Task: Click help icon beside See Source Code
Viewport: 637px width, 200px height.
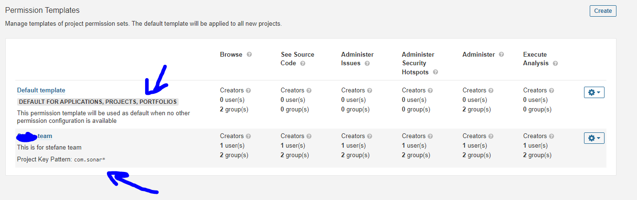Action: [303, 63]
